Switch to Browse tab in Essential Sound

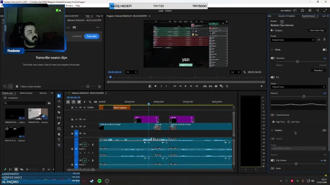click(274, 21)
